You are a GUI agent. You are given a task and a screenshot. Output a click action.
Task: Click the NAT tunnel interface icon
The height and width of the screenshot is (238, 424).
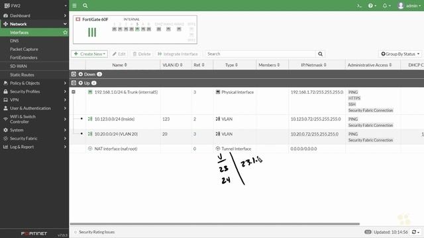[x=90, y=149]
